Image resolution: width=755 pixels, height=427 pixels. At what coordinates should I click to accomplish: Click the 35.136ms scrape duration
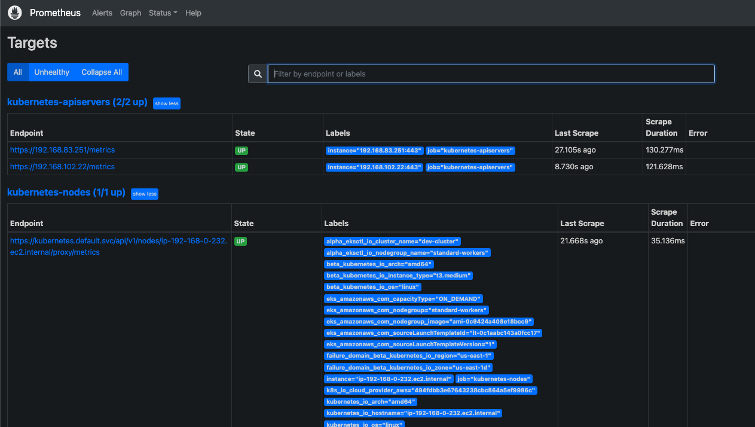pyautogui.click(x=668, y=240)
